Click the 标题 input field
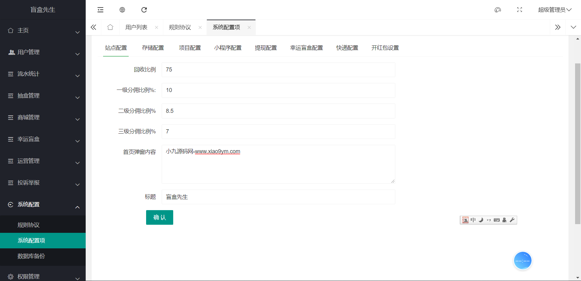This screenshot has height=281, width=581. click(x=279, y=197)
